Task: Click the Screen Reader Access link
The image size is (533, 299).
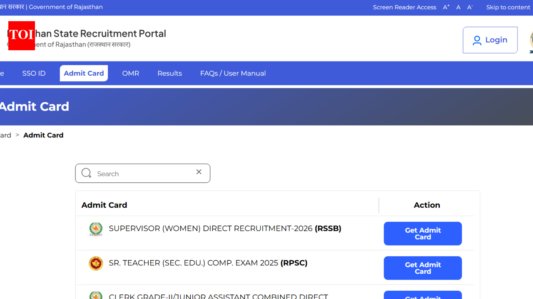Action: 404,7
